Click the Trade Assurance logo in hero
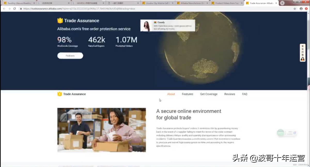 coord(78,21)
